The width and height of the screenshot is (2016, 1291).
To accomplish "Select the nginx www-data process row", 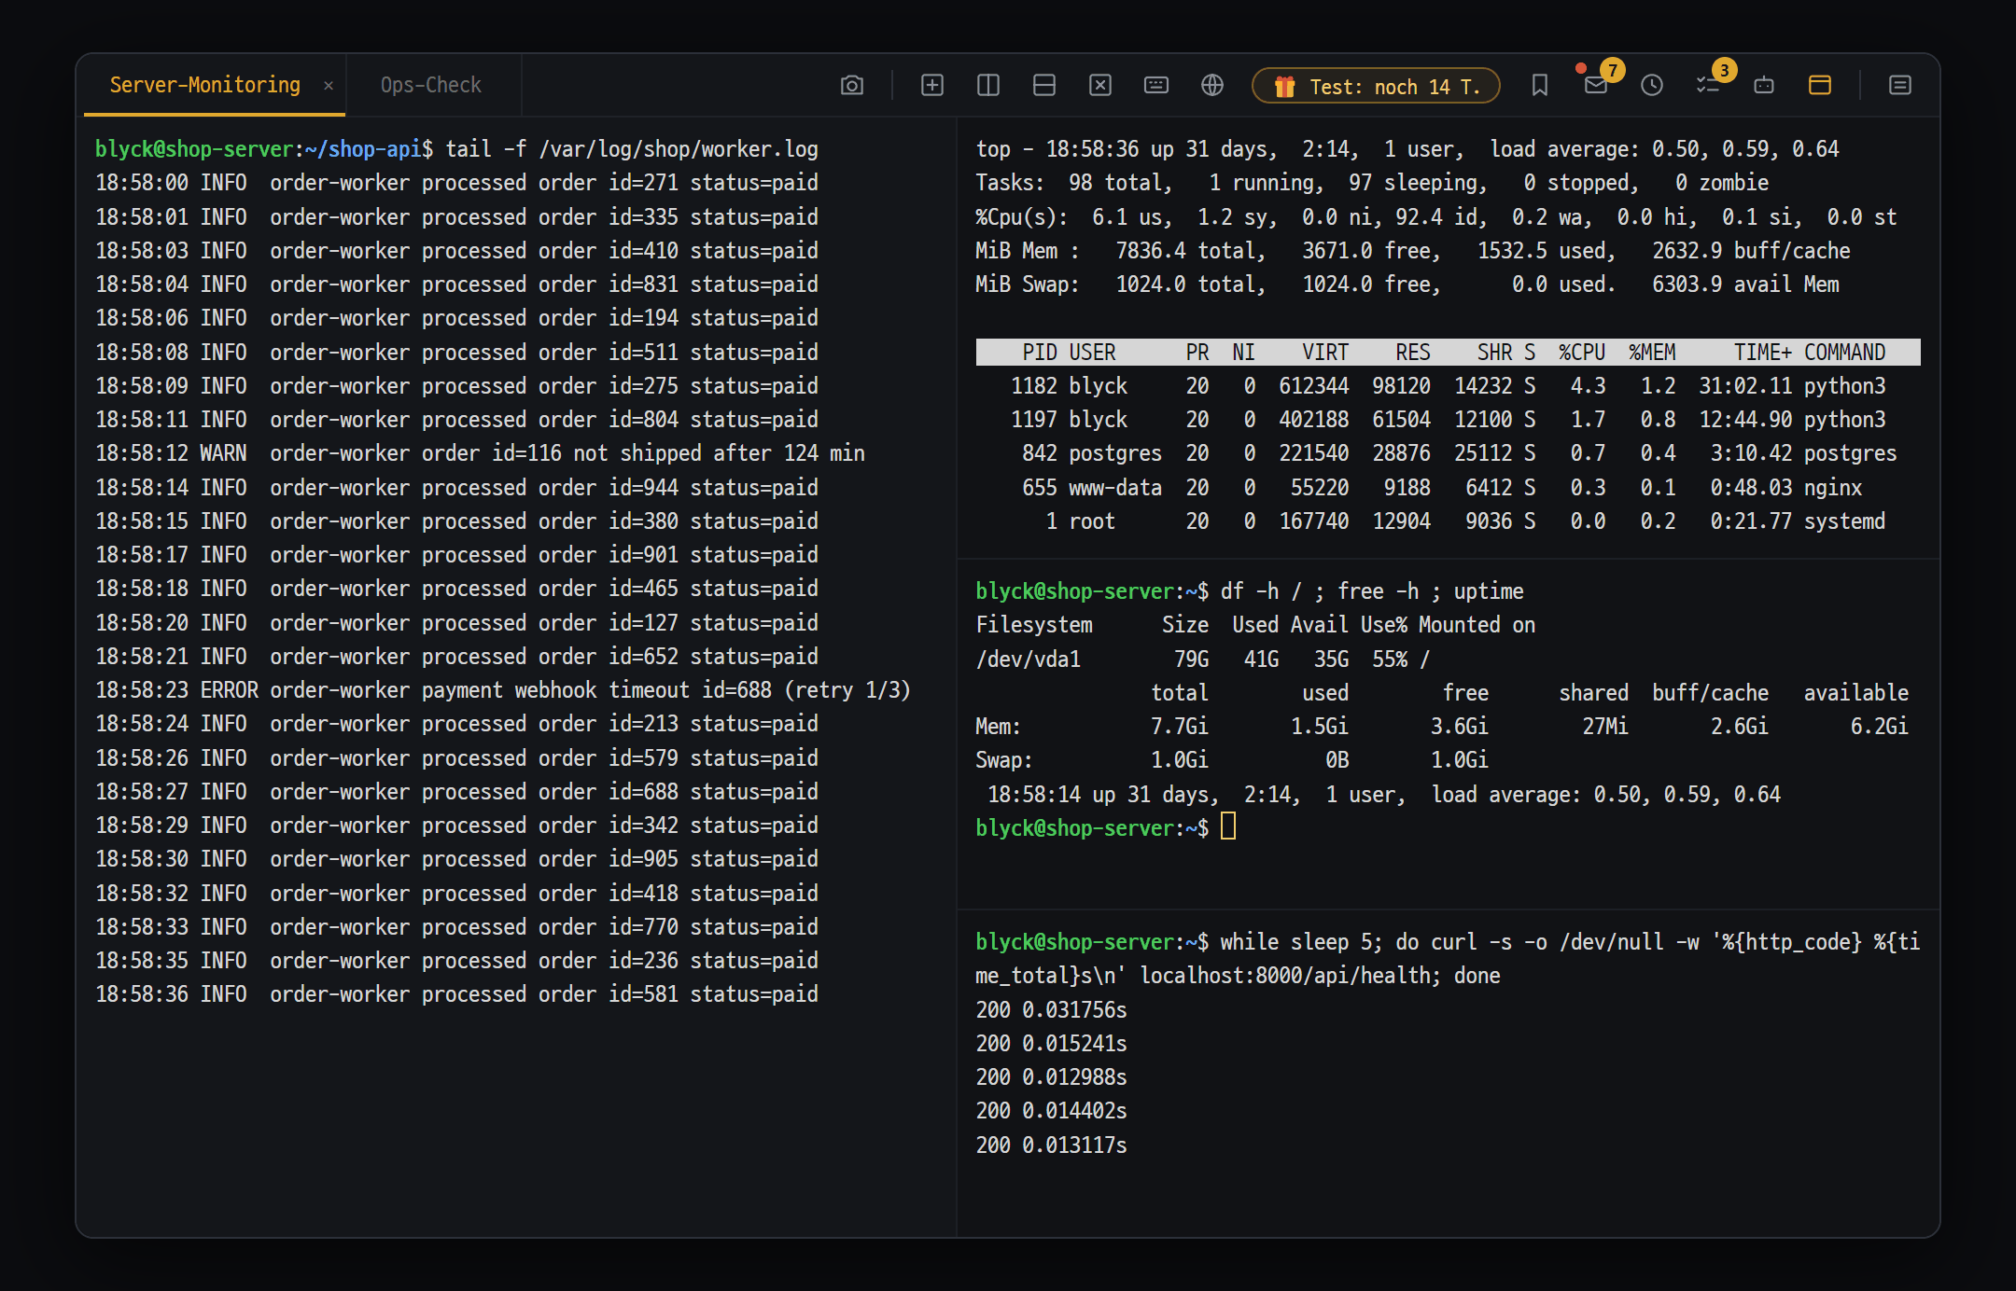I will point(1448,488).
